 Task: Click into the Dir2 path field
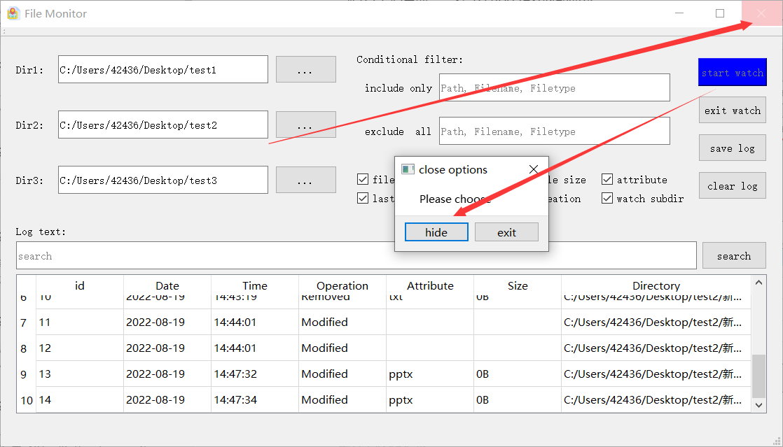tap(162, 125)
